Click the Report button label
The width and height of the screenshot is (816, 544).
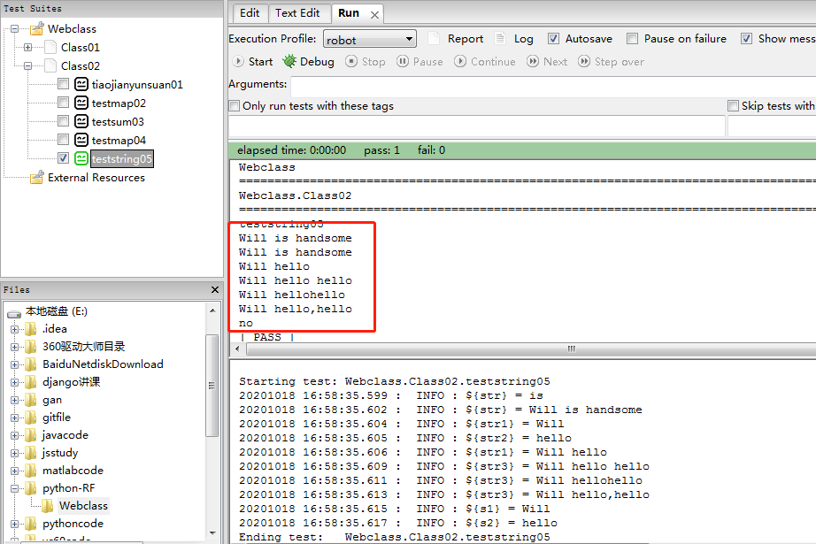click(x=466, y=39)
